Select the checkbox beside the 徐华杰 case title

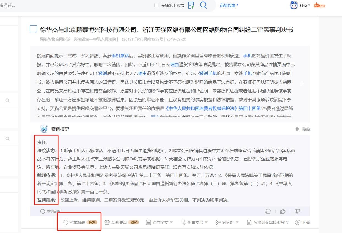(x=33, y=29)
